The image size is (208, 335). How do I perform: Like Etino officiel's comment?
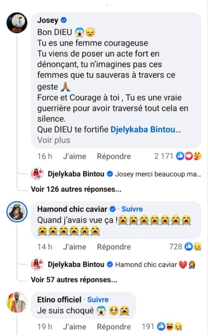[74, 326]
